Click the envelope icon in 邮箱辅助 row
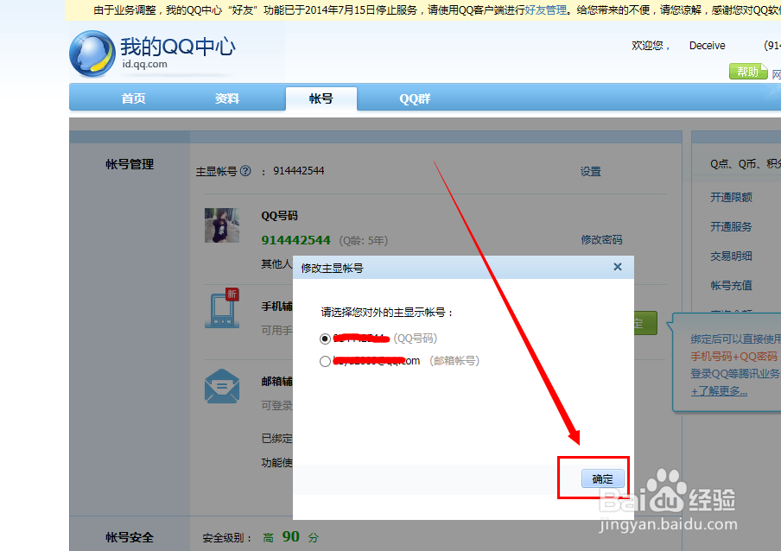 click(222, 387)
